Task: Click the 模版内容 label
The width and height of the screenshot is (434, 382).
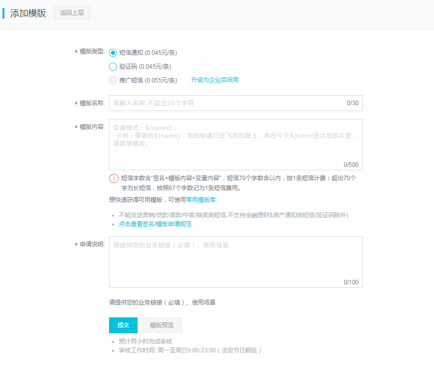Action: (x=92, y=127)
